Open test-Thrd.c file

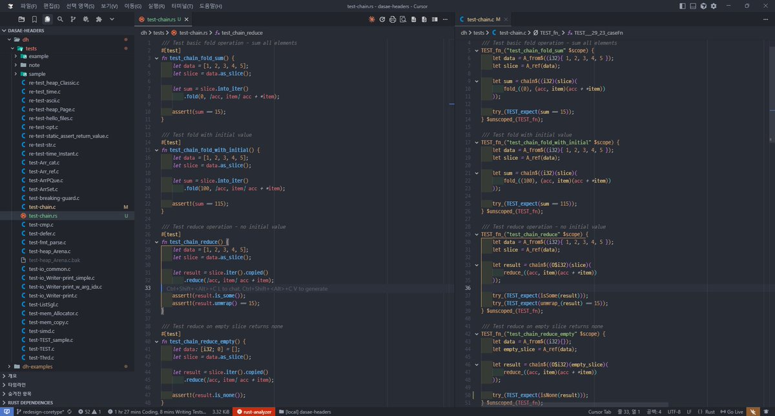pos(67,357)
